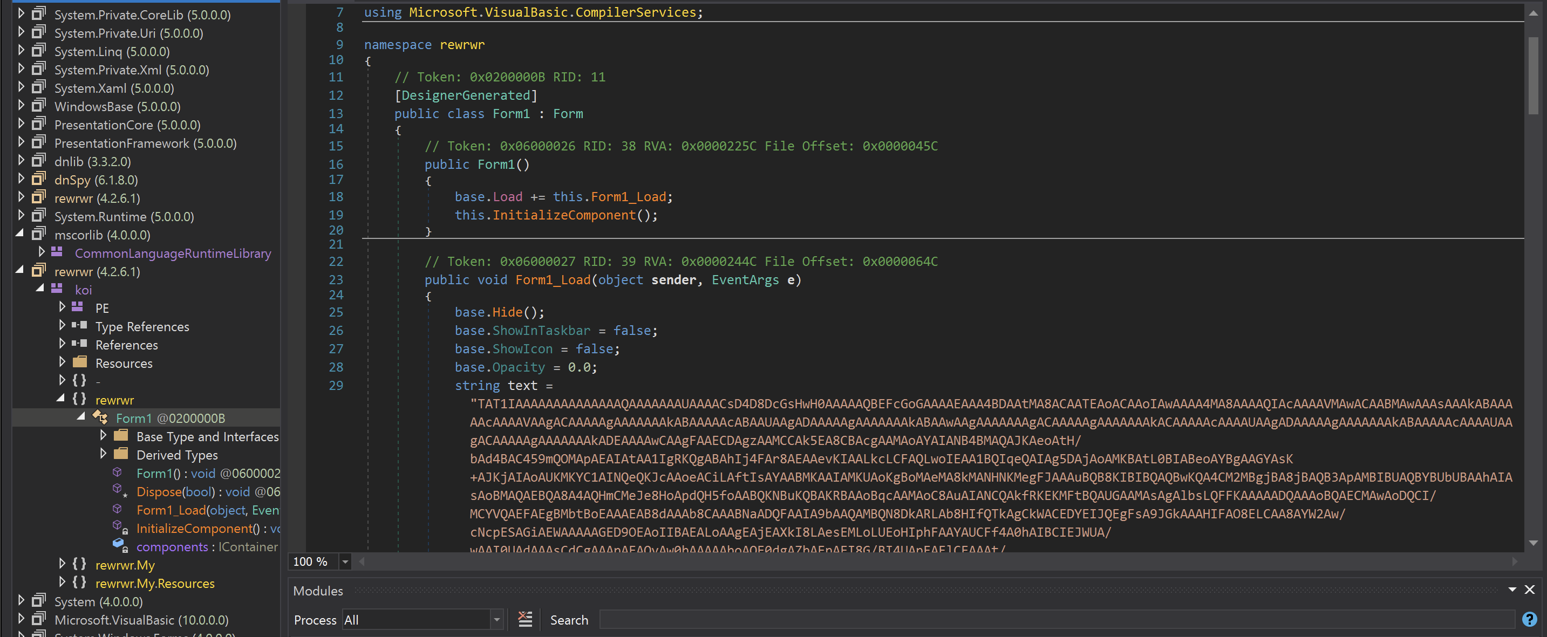Screen dimensions: 1547x637
Task: Collapse the mscorlib (4.0.0.0) assembly node
Action: coord(20,234)
